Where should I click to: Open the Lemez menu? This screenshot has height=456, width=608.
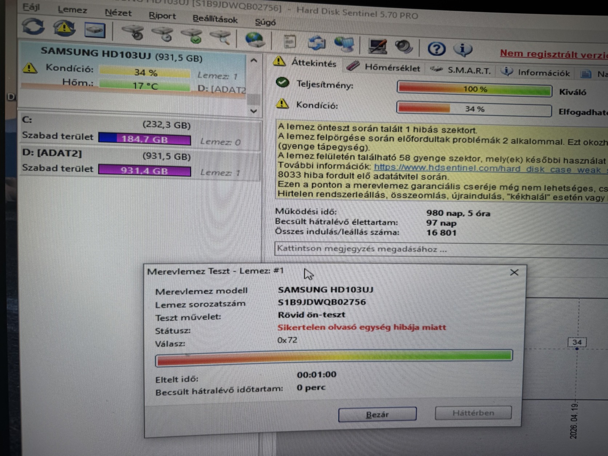72,10
